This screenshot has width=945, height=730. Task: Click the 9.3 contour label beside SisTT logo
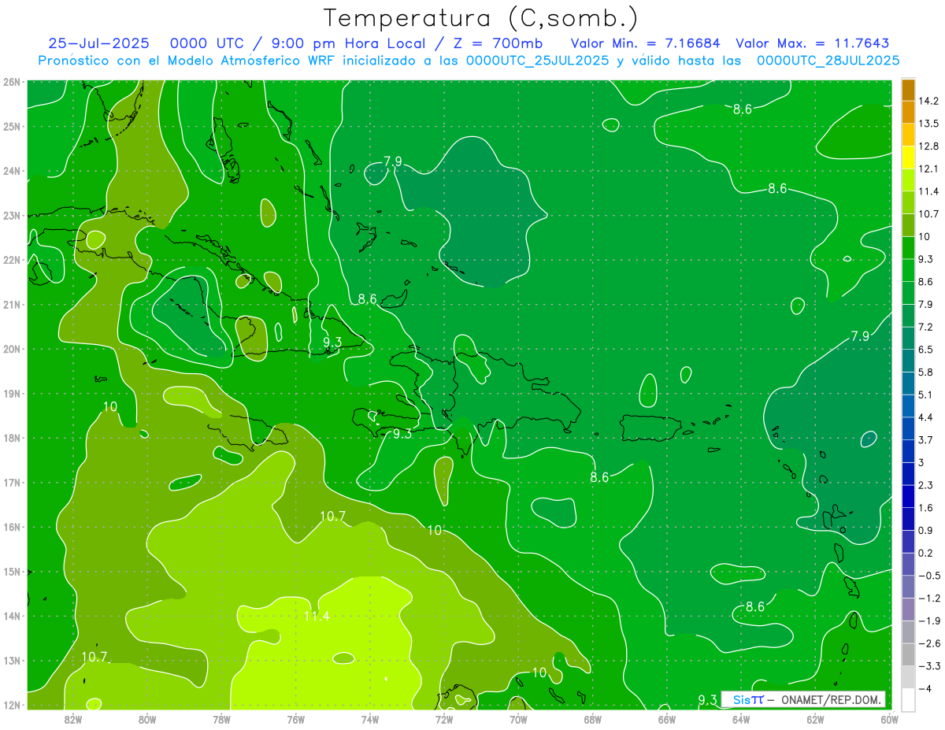[x=708, y=700]
